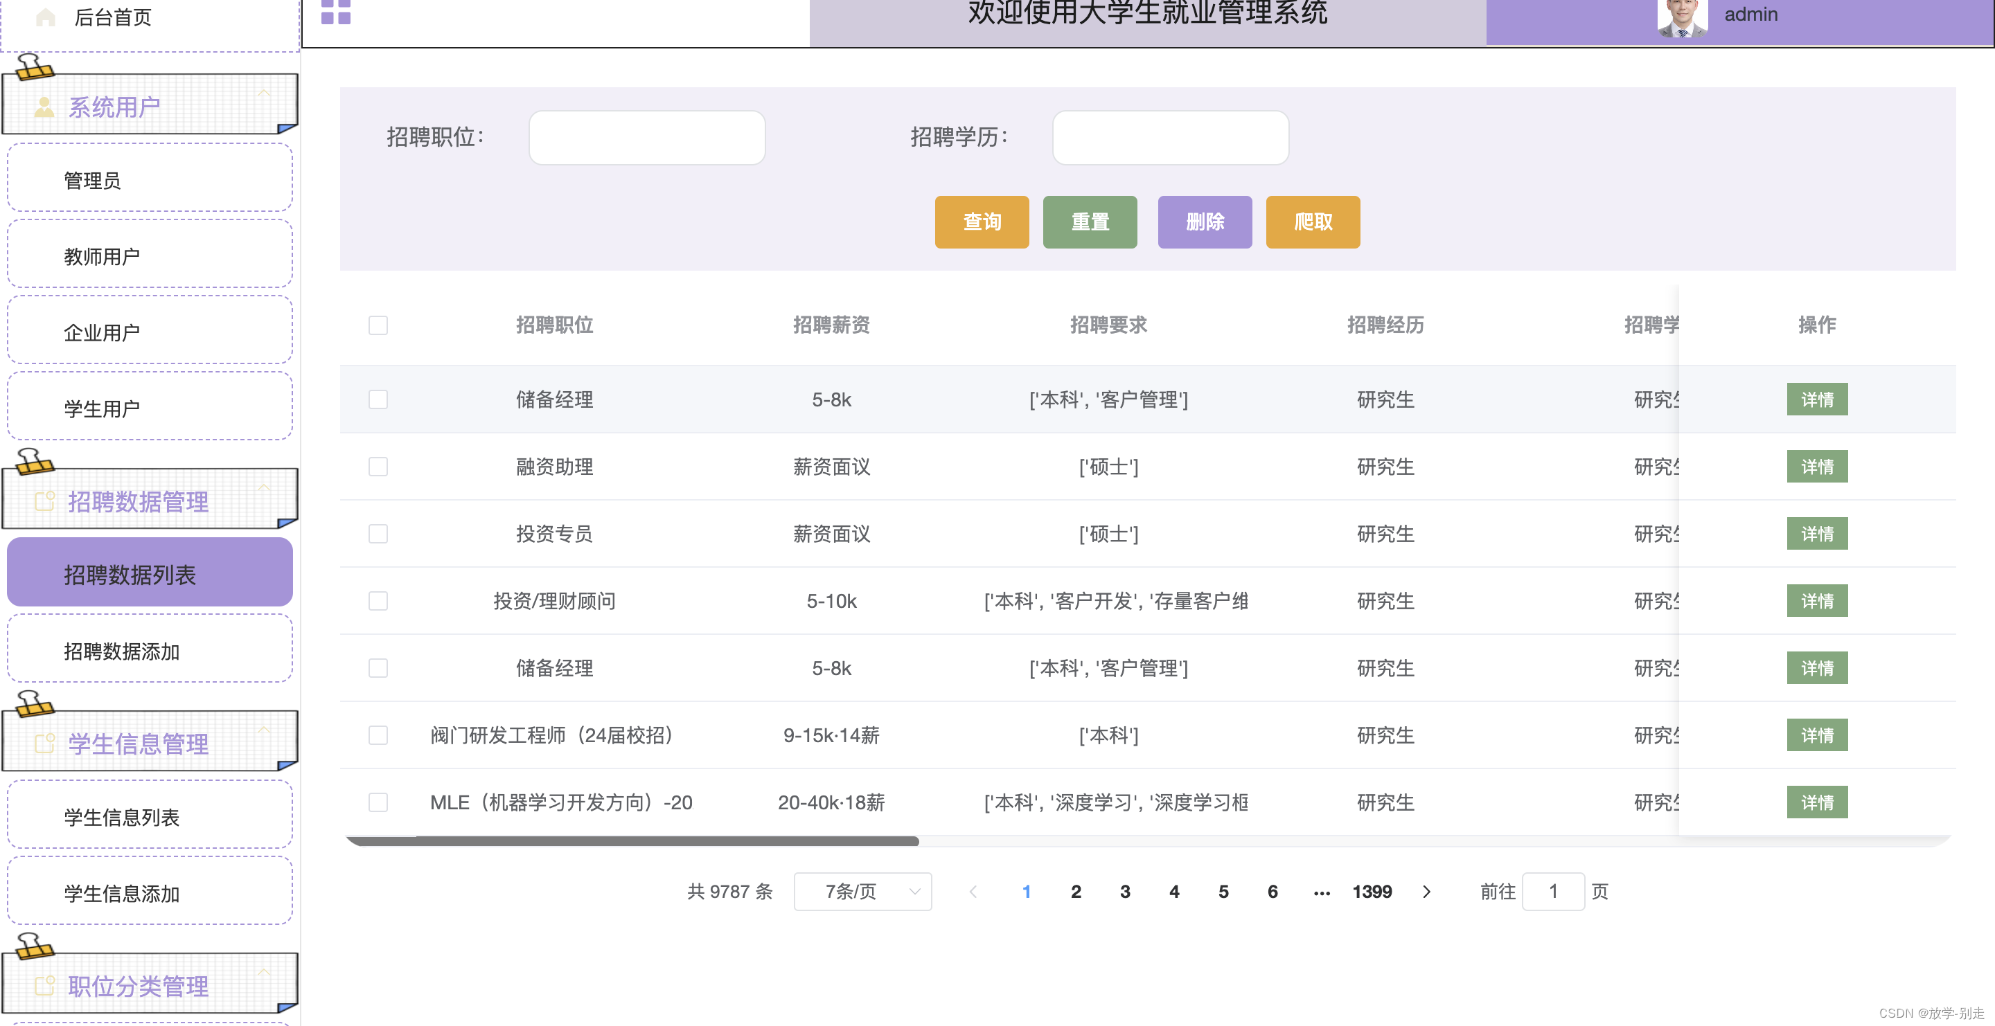1995x1026 pixels.
Task: Select checkbox for 投资/理财顾问 row
Action: click(378, 601)
